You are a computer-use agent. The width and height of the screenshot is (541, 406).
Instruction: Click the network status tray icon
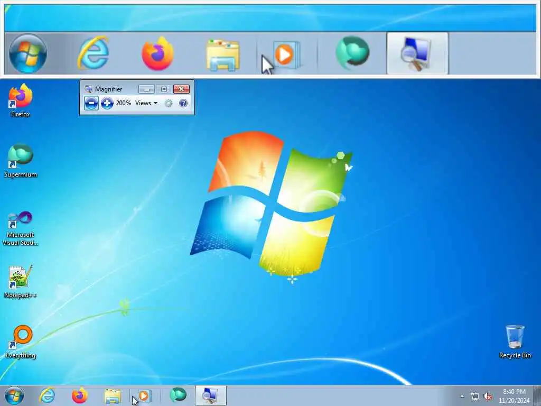tap(475, 396)
